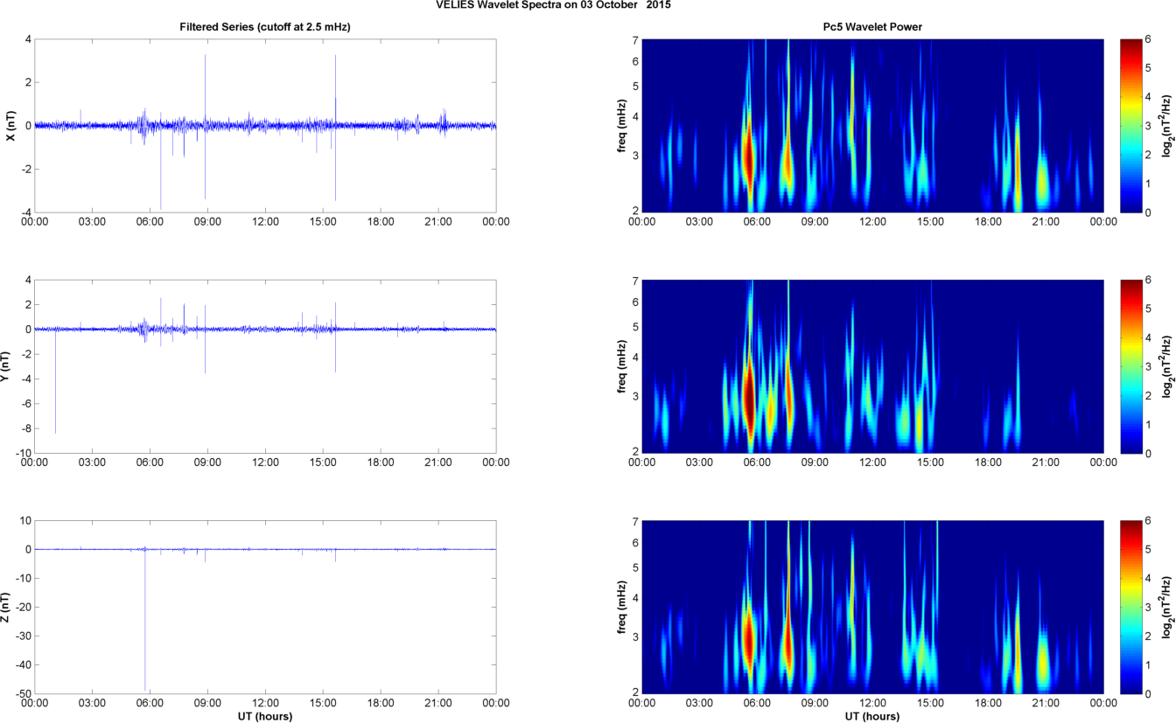Click the "-40" tick label on the Z axis
Viewport: 1176px width, 723px height.
(22, 665)
